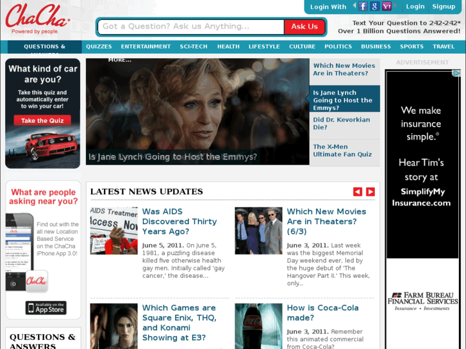The image size is (466, 349).
Task: Click the Login link
Action: tap(415, 6)
